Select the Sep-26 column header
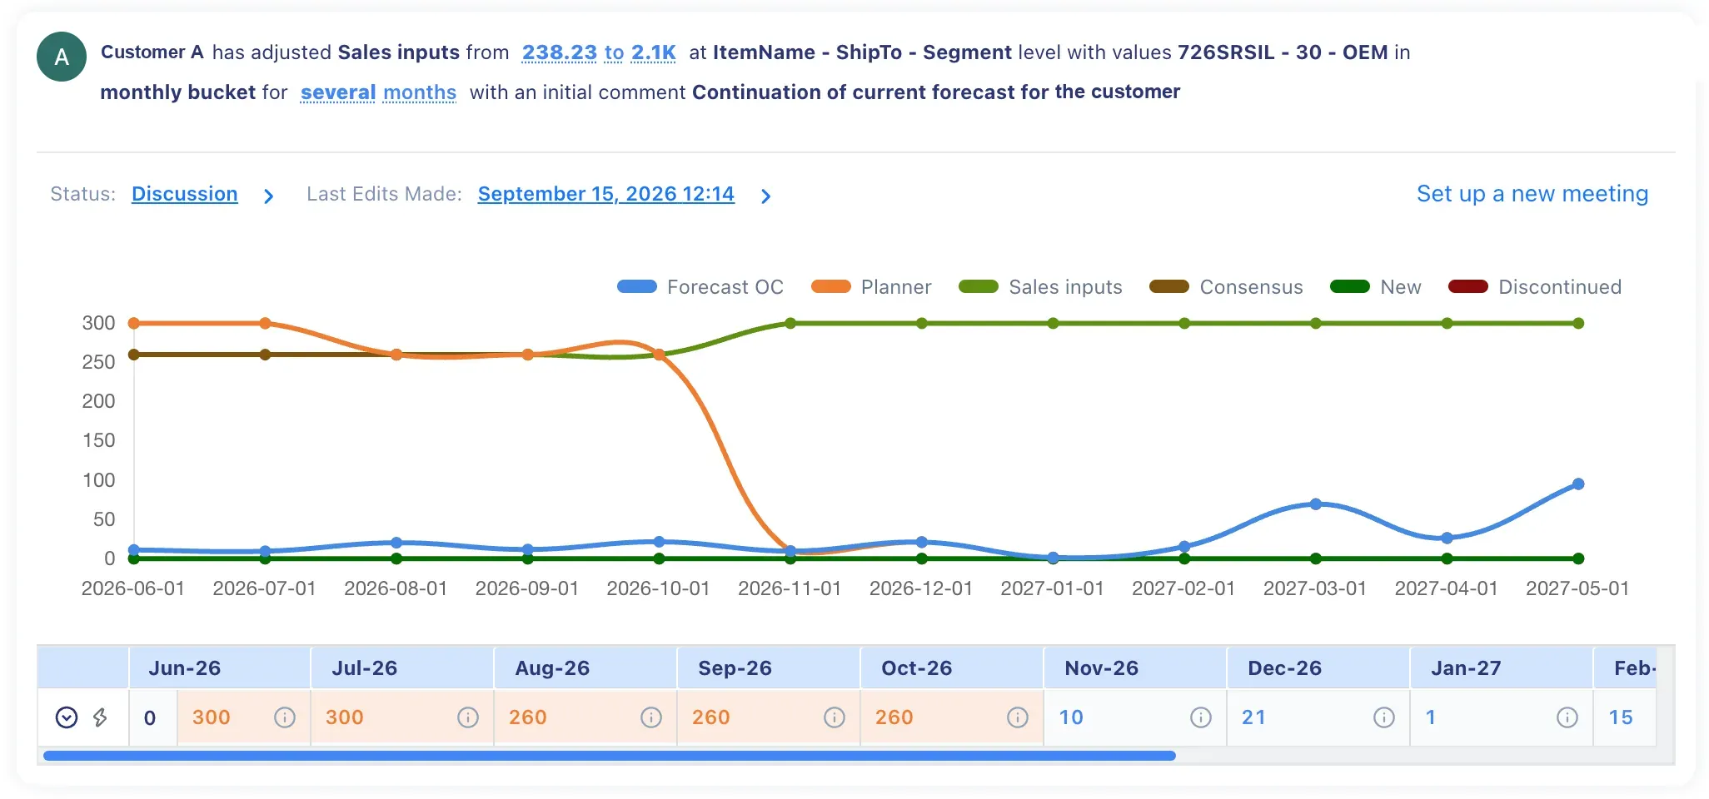The image size is (1709, 799). (x=768, y=667)
